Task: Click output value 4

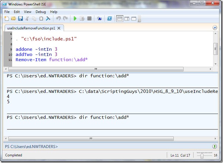Action: (x=8, y=97)
